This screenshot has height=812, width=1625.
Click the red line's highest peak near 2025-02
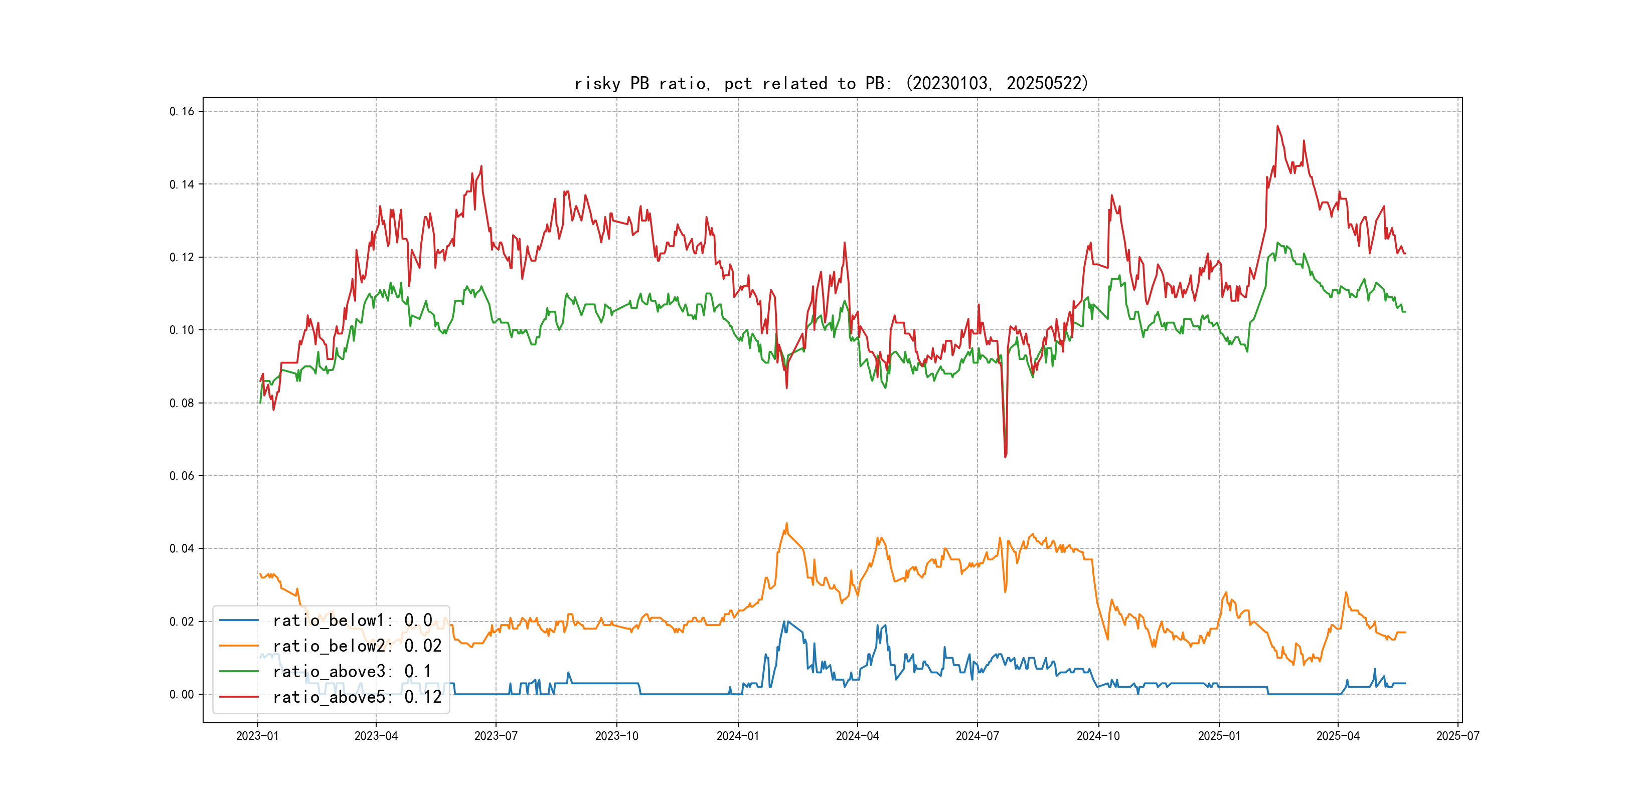click(x=1277, y=126)
